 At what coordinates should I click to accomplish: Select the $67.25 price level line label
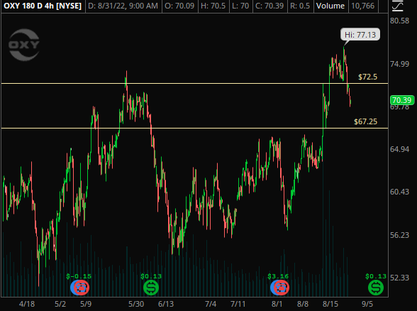(x=365, y=121)
